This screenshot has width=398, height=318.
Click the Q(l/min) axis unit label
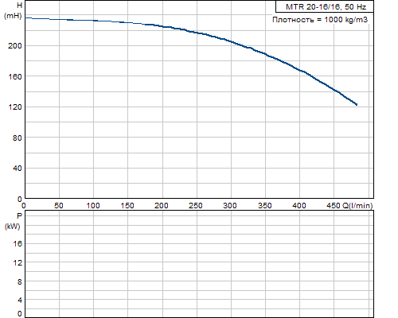[x=357, y=206]
